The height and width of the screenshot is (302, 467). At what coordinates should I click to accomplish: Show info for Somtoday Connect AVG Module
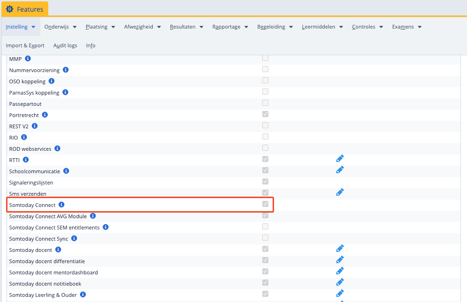click(93, 216)
